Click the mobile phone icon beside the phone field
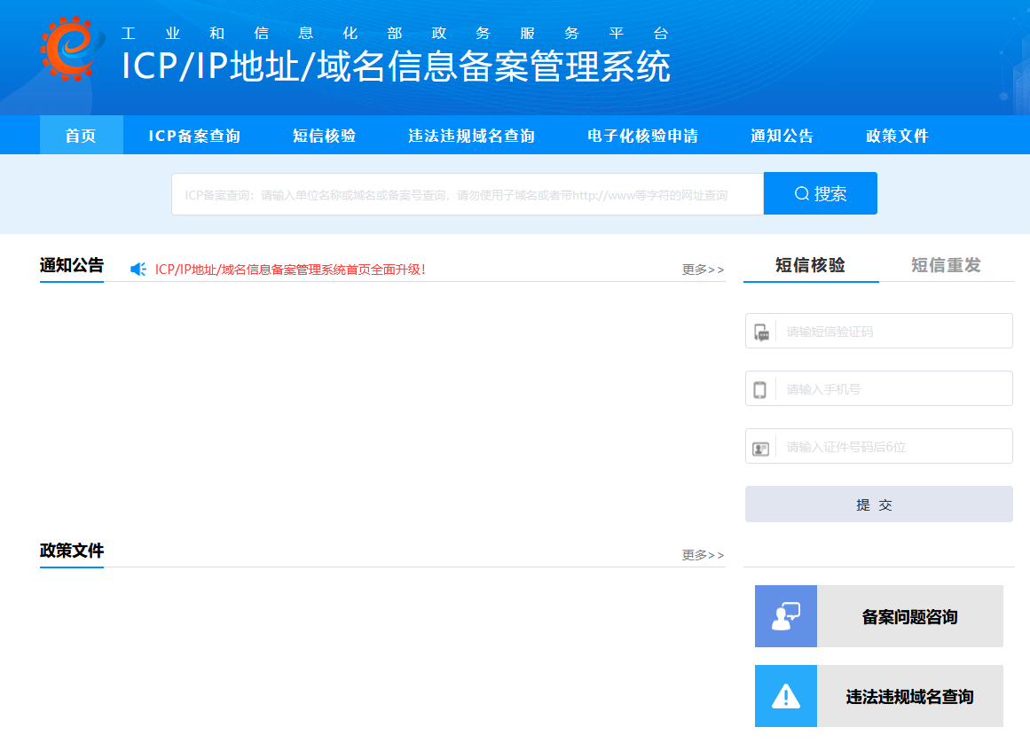 [761, 388]
